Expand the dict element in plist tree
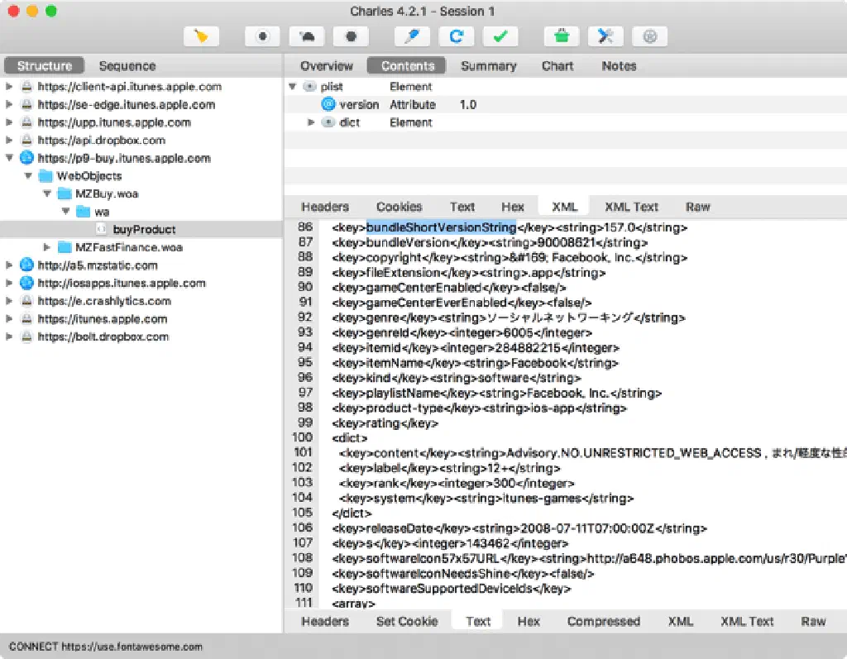847x659 pixels. click(312, 122)
